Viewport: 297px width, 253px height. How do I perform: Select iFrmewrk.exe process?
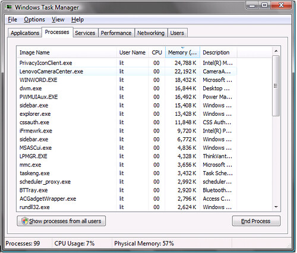(127, 131)
